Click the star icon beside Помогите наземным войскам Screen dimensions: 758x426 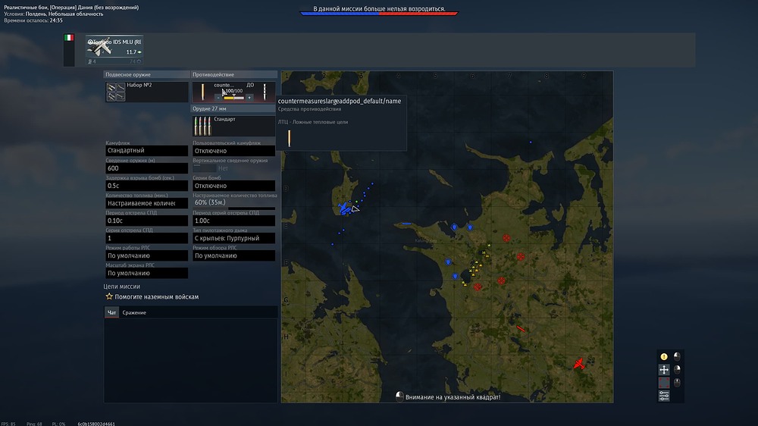point(109,296)
